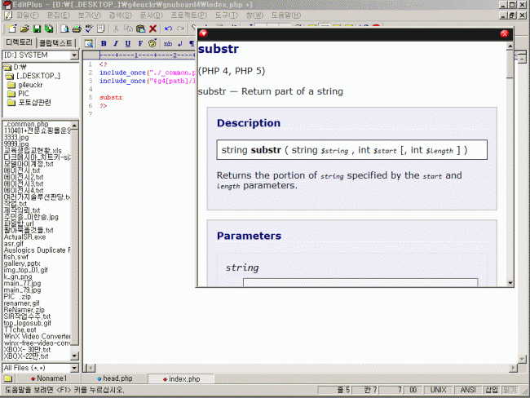Click the Open file folder icon
The width and height of the screenshot is (530, 398).
(x=24, y=29)
